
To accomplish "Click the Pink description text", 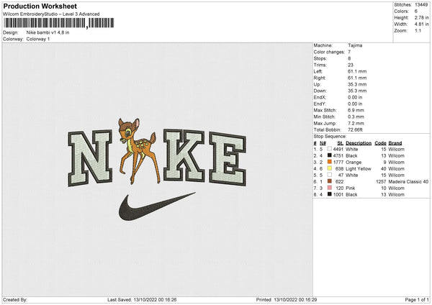I will pyautogui.click(x=351, y=188).
